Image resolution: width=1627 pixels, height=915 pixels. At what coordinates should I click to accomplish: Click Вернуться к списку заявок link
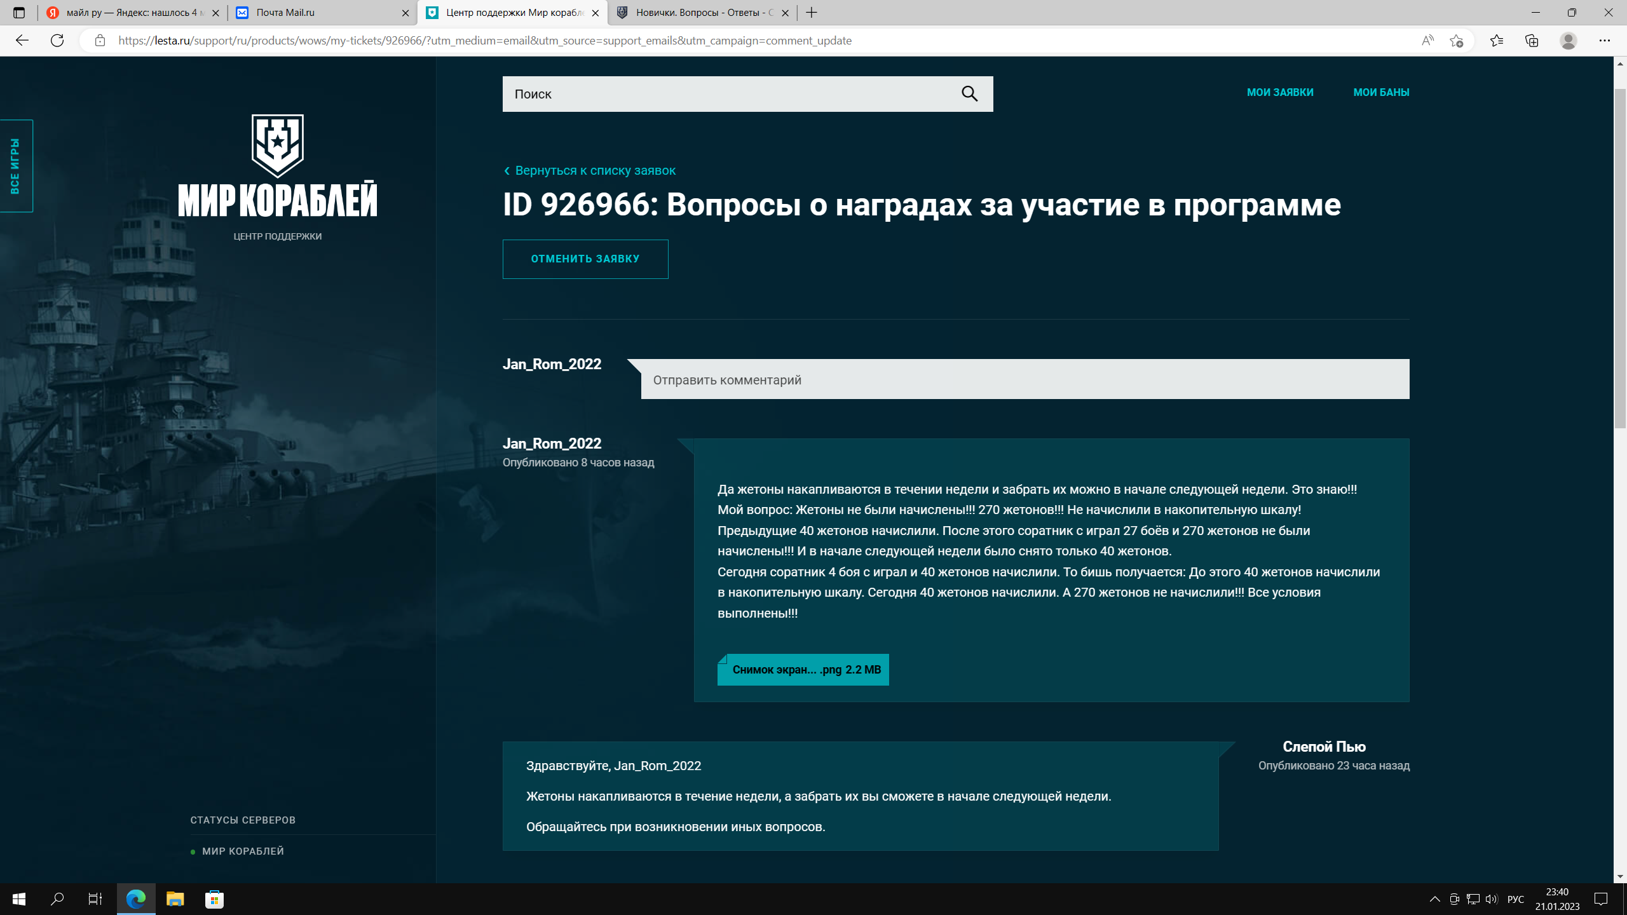594,170
